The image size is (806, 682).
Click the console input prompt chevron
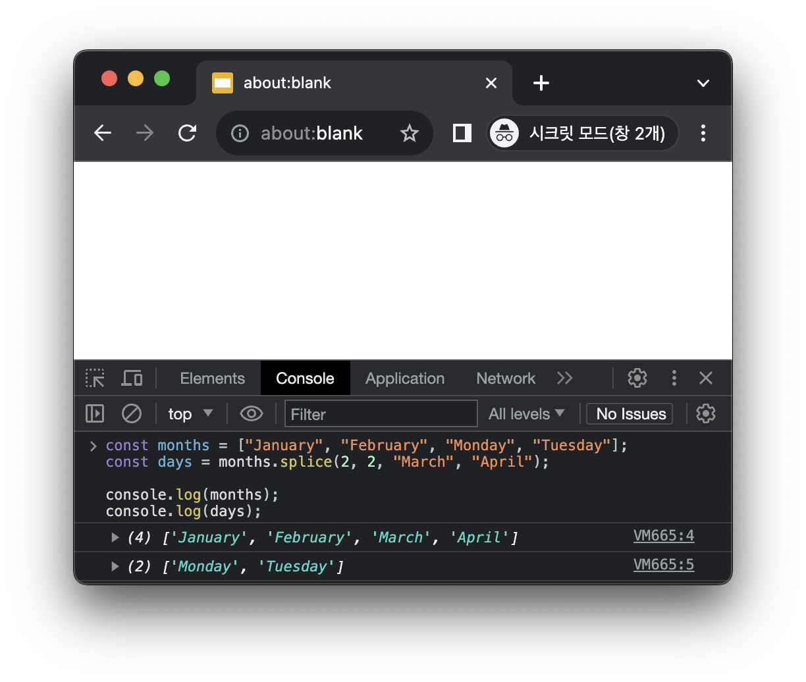[94, 446]
